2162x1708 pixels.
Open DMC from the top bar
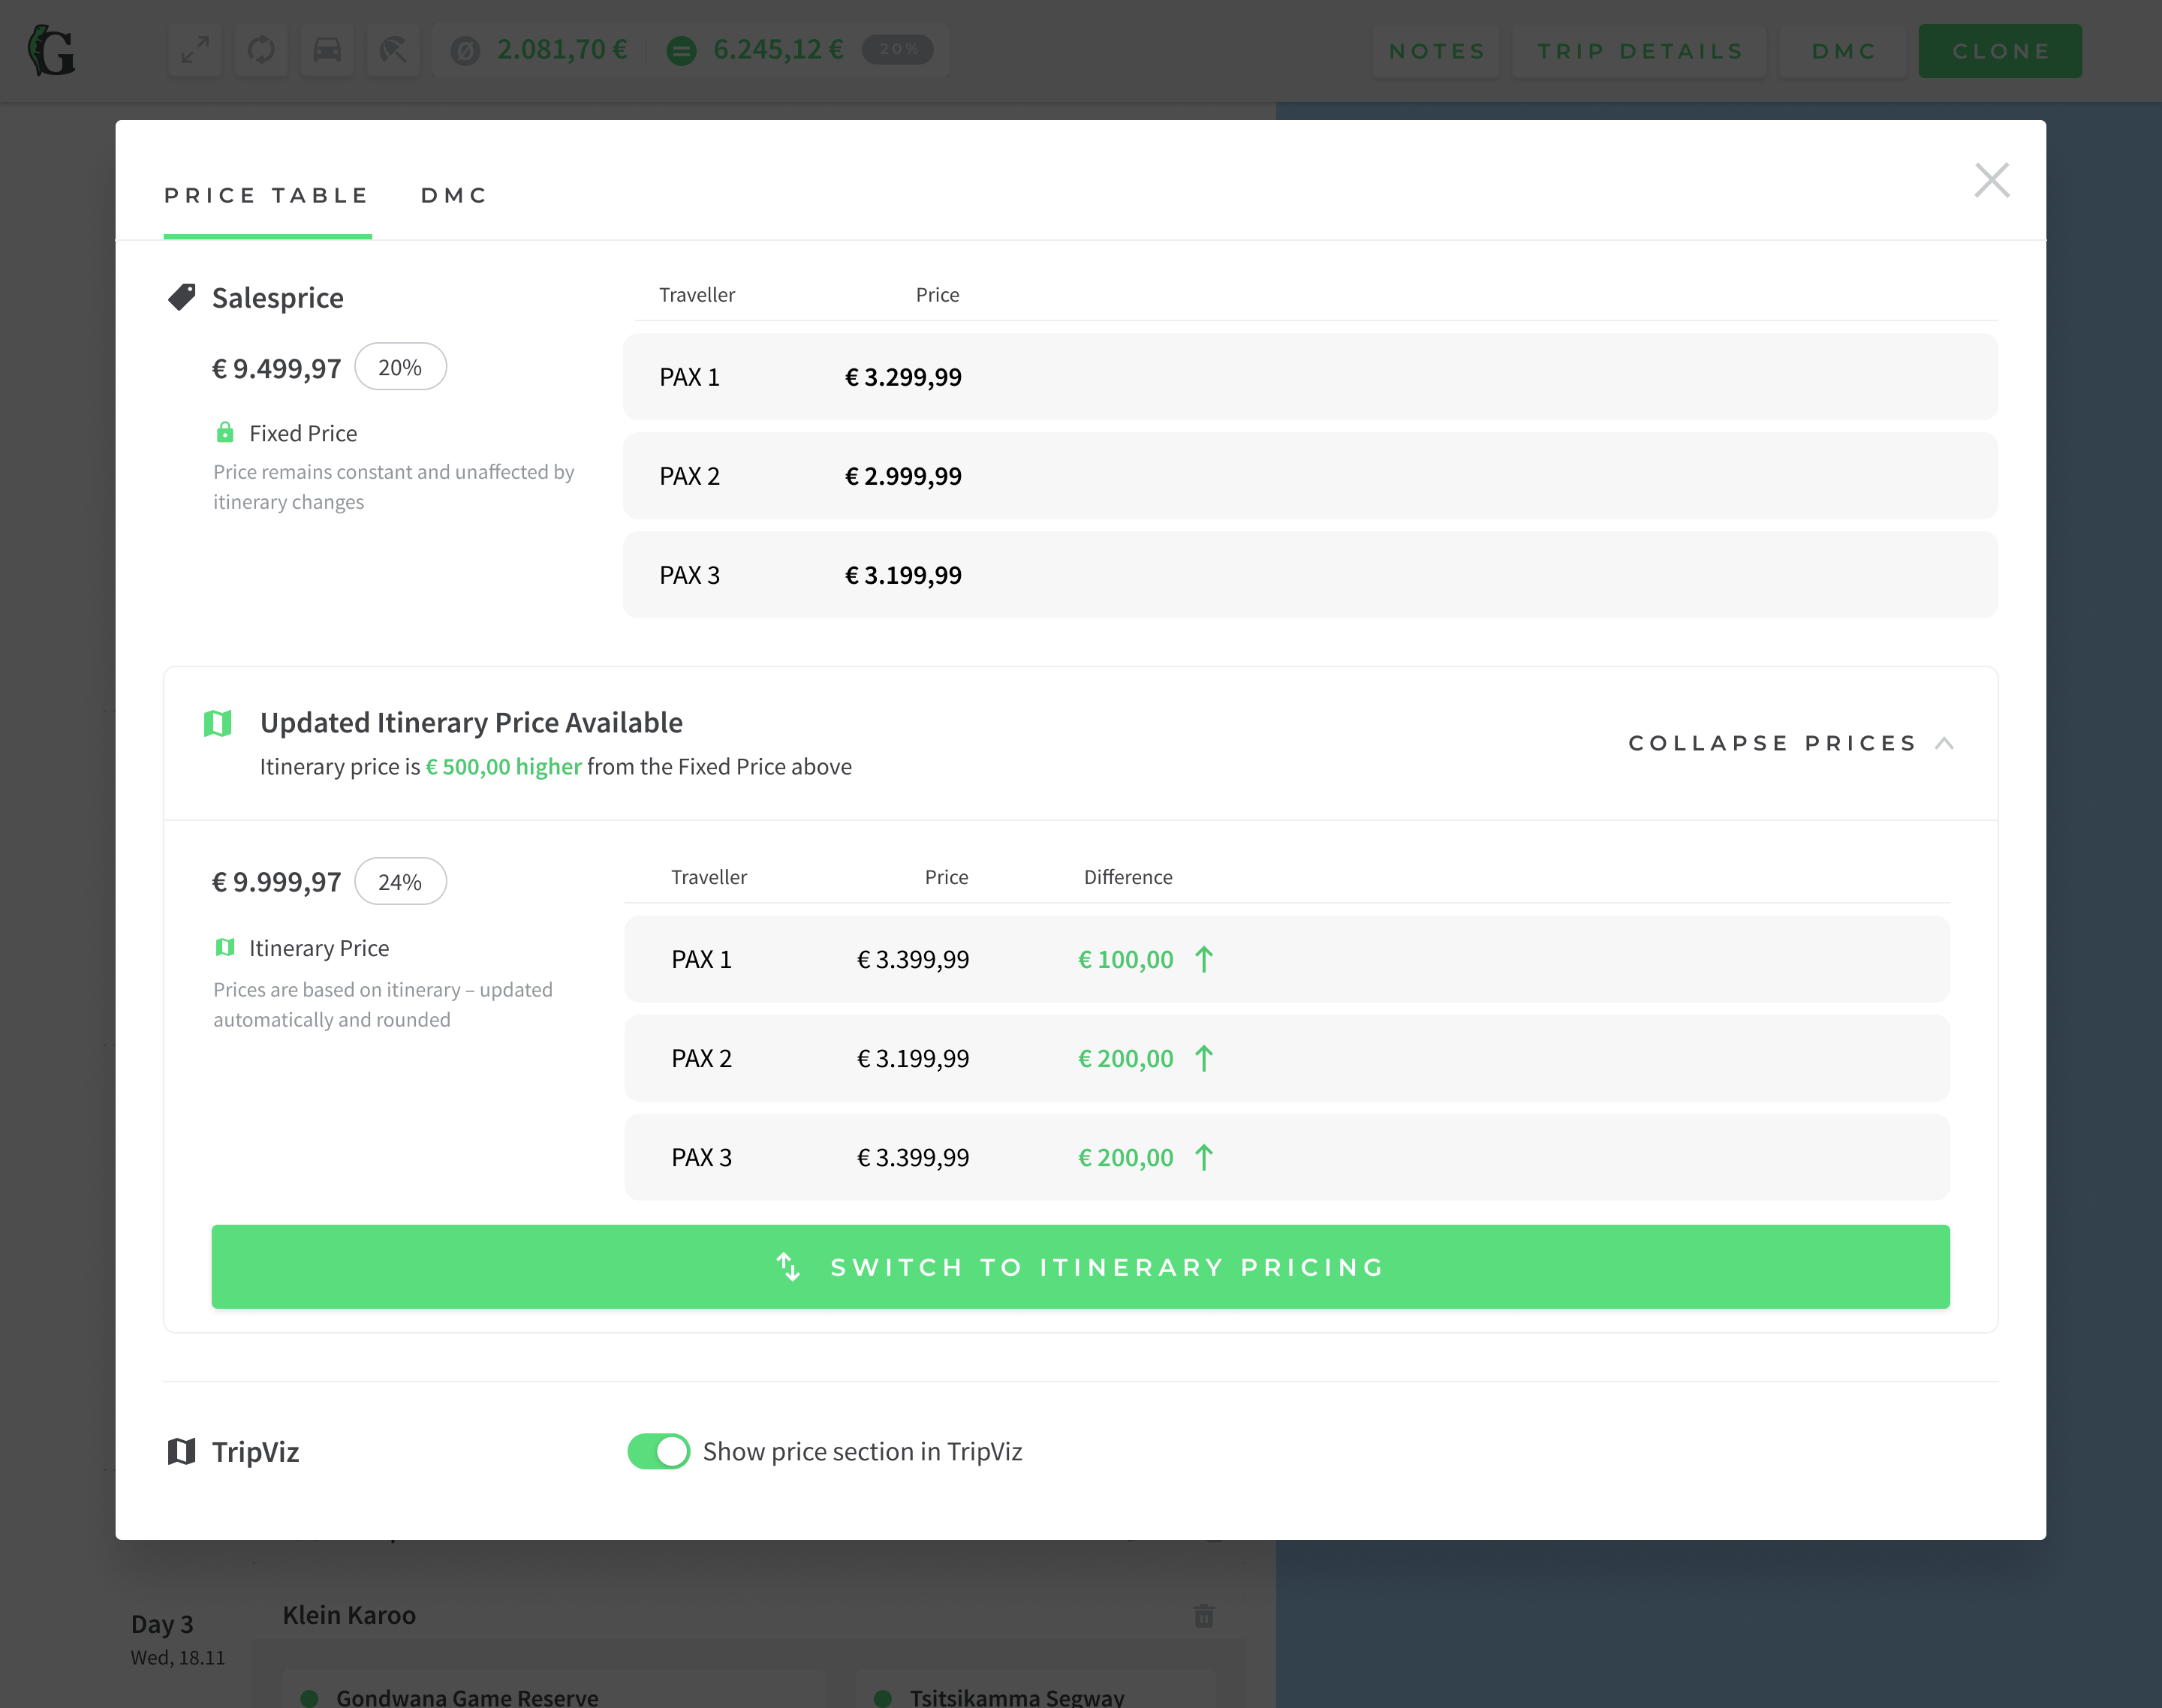[x=1844, y=51]
